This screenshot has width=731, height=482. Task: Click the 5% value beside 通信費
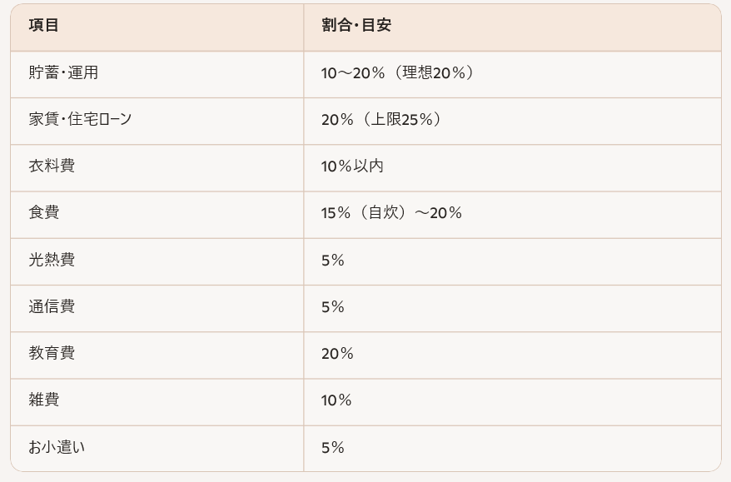click(333, 306)
